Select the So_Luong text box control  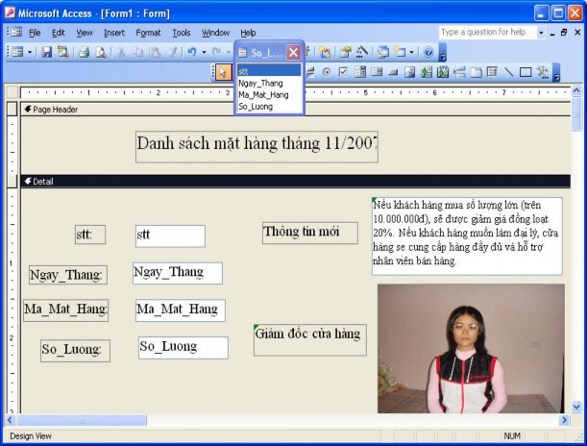(183, 348)
